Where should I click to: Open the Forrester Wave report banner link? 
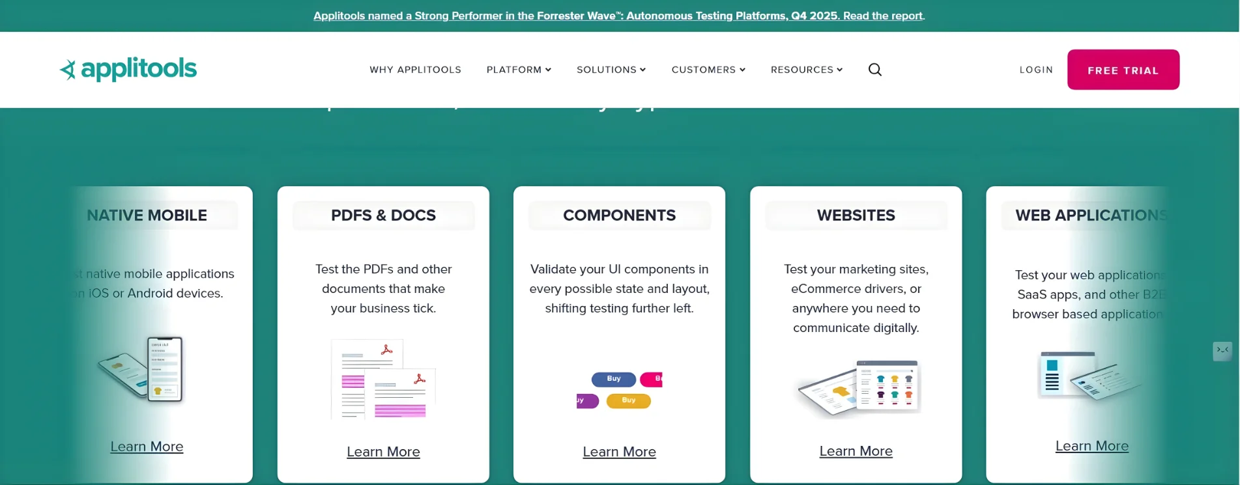coord(619,16)
